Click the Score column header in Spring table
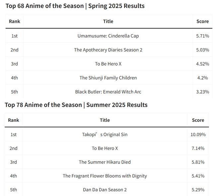Viewport: 220px width, 196px height. pyautogui.click(x=202, y=21)
